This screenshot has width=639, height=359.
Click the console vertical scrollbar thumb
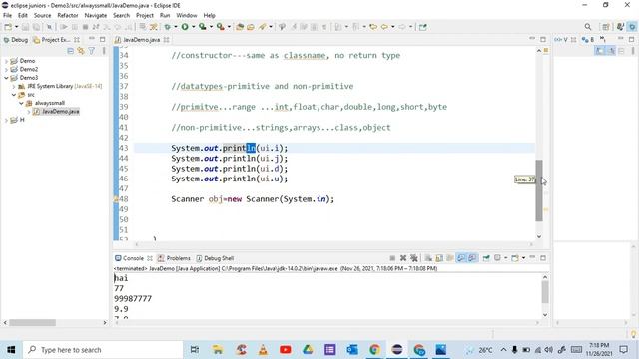pyautogui.click(x=545, y=292)
